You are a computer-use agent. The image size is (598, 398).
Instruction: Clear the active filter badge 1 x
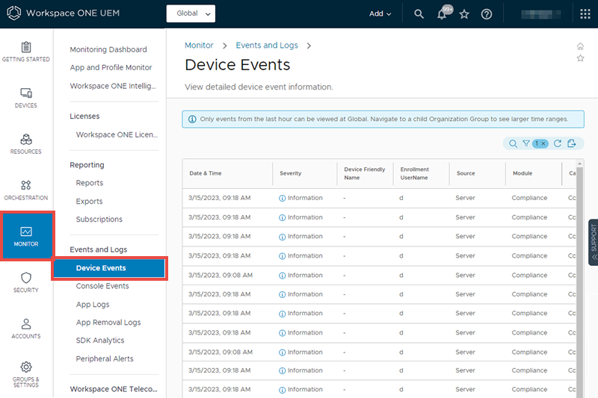[x=540, y=143]
